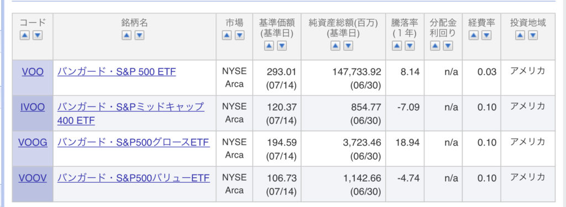Sort 分配金利回り column ascending arrow

pos(435,46)
